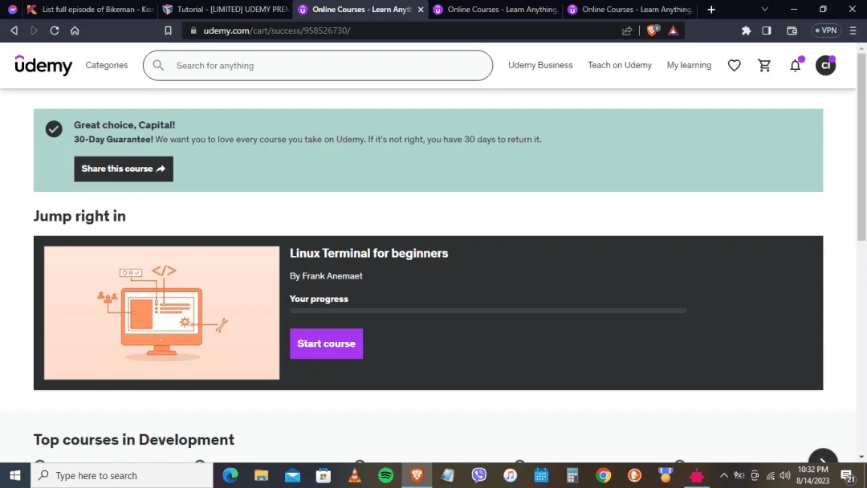Open Brave Rewards triangle icon
Screen dimensions: 867x488
click(x=673, y=31)
